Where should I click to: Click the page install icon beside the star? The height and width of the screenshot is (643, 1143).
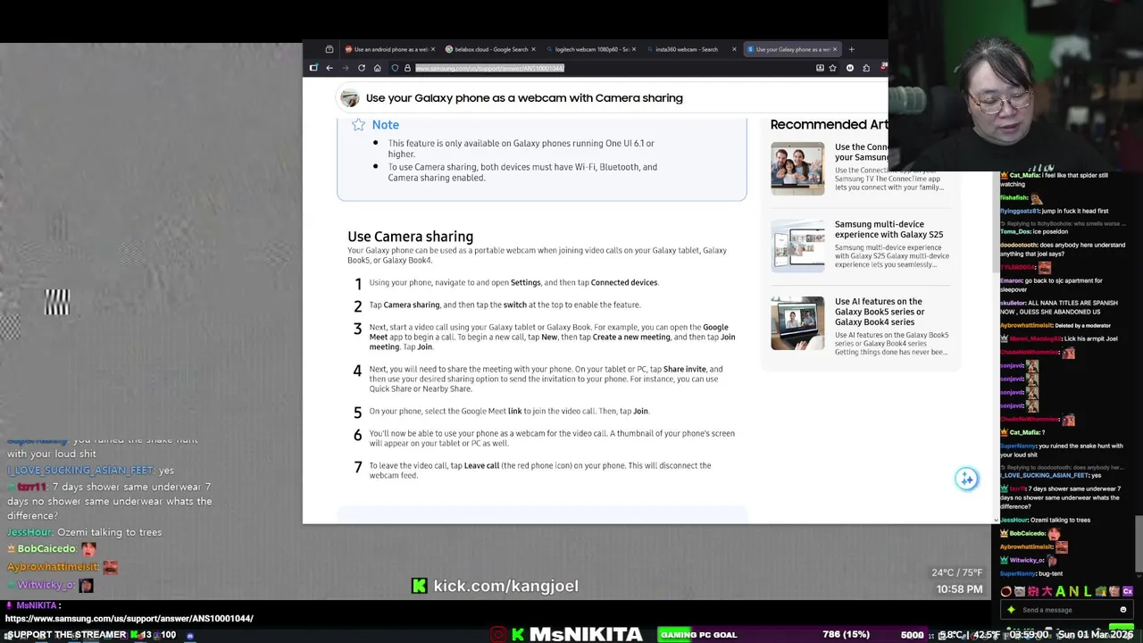click(820, 68)
